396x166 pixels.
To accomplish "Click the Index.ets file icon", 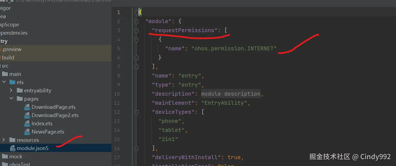I will (x=27, y=124).
